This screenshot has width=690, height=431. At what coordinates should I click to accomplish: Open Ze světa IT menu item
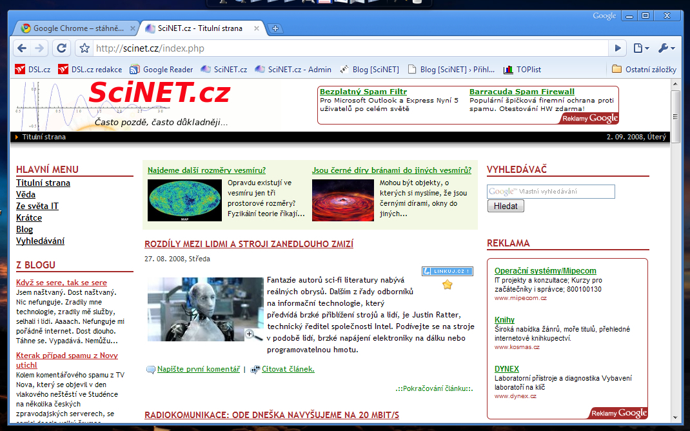tap(37, 206)
